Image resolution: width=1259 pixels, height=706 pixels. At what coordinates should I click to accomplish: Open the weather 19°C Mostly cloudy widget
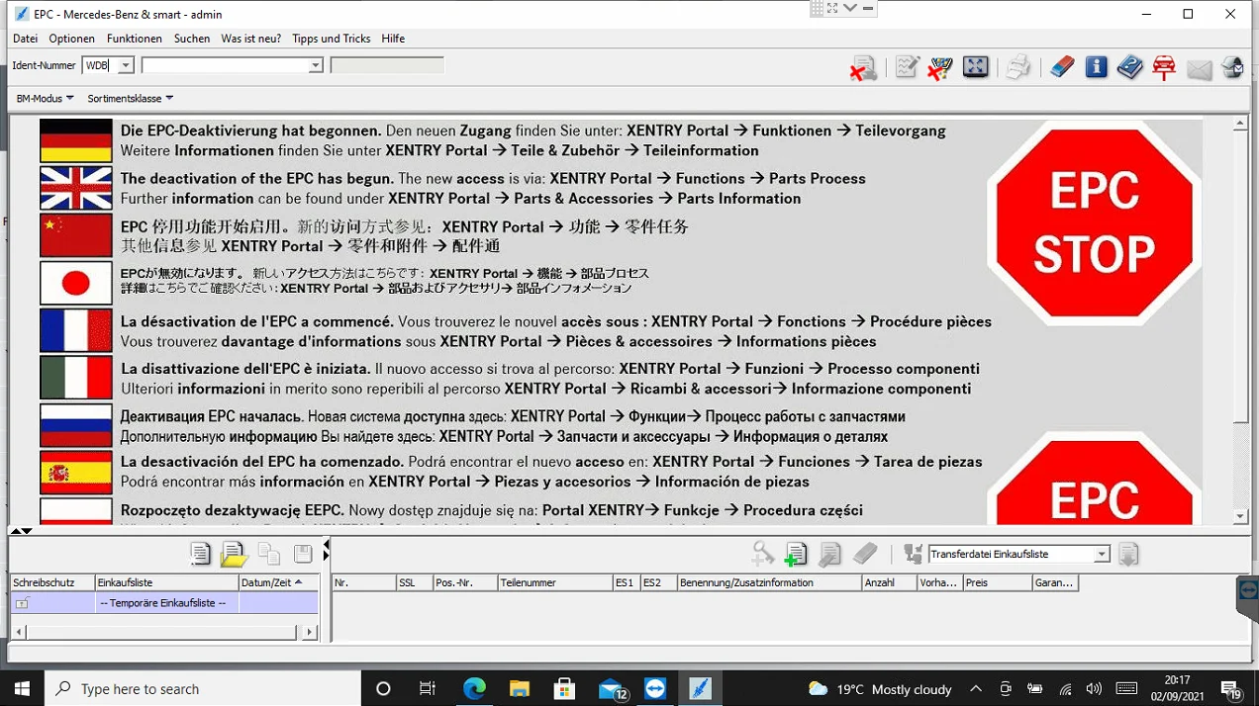[880, 689]
